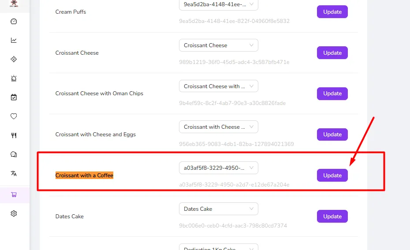The width and height of the screenshot is (410, 250).
Task: Open the fork and knife menu icon
Action: point(14,135)
